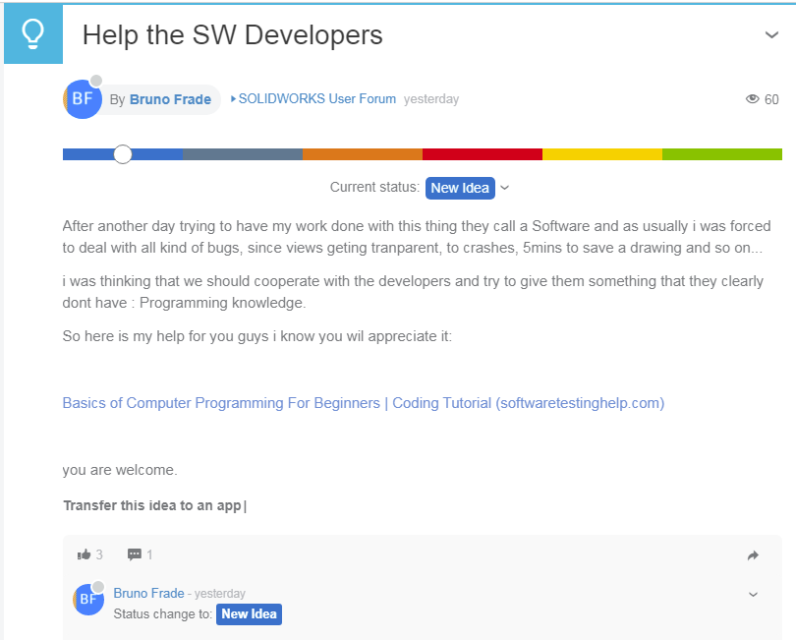Click the 60 views count

click(771, 99)
